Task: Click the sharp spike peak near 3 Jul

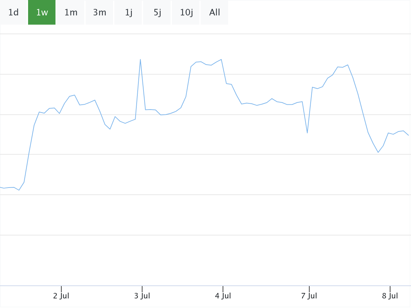Action: (x=140, y=60)
